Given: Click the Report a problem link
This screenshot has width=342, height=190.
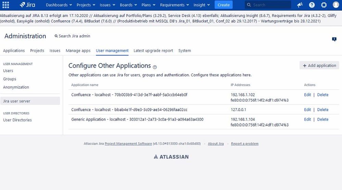Looking at the screenshot, I should click(245, 143).
